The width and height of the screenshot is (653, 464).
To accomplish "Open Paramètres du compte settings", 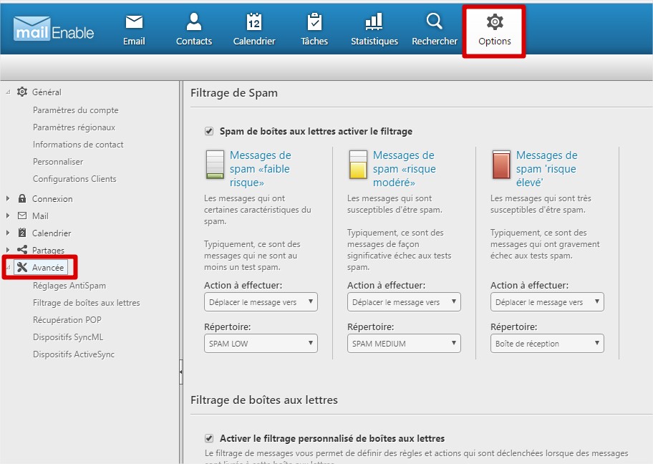I will click(75, 110).
